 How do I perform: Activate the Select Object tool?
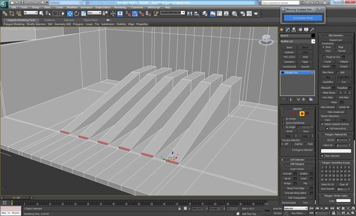coord(41,14)
